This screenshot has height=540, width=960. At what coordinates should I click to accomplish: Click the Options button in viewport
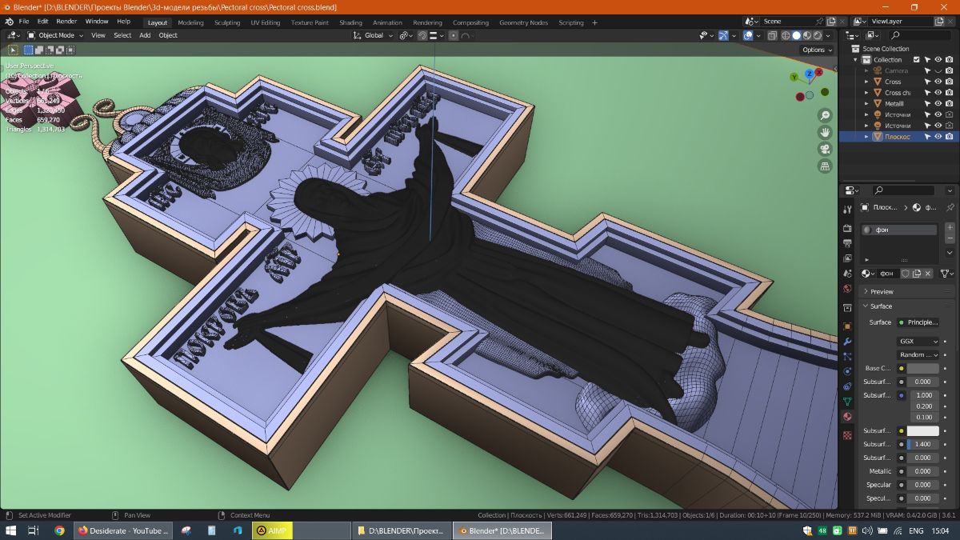point(816,50)
